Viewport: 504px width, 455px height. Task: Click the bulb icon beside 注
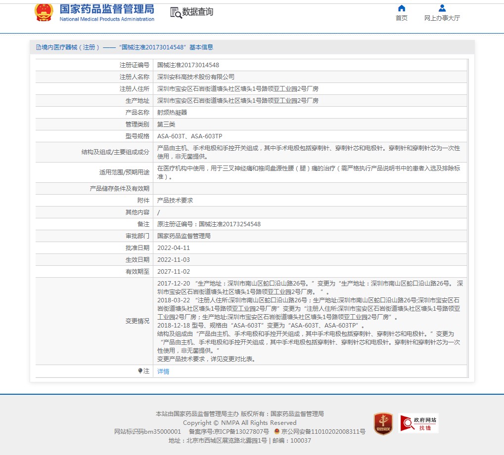[x=140, y=371]
